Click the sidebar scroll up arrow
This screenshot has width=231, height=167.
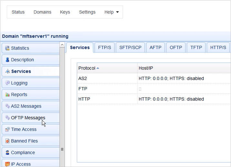point(62,45)
